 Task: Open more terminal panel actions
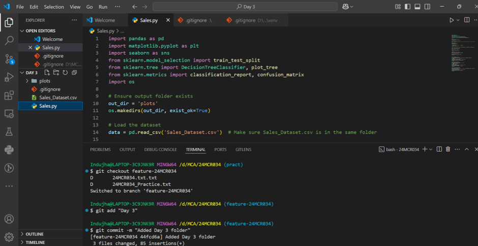click(457, 149)
